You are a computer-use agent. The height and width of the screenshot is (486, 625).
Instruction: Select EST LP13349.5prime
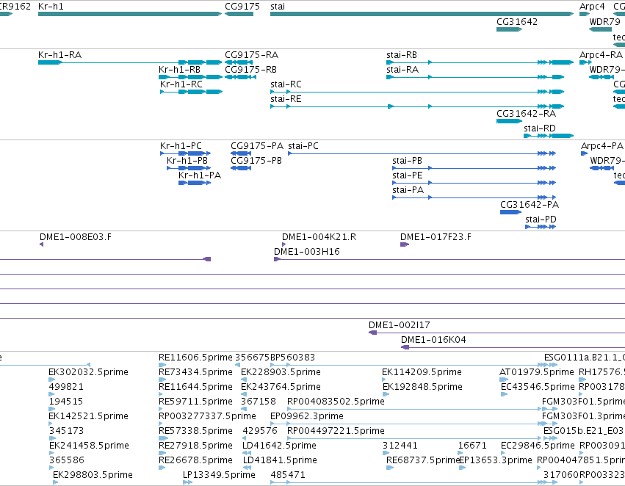188,482
